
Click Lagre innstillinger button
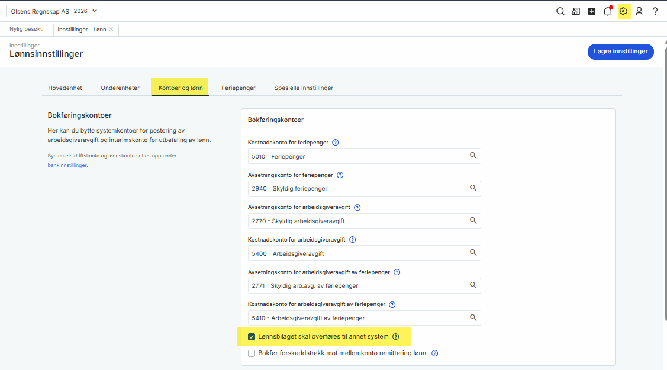coord(620,52)
